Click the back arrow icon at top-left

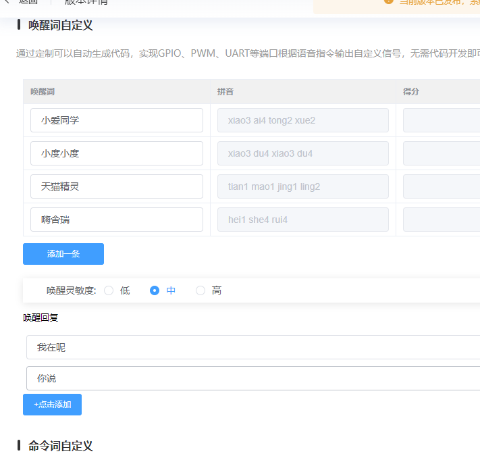tap(6, 2)
